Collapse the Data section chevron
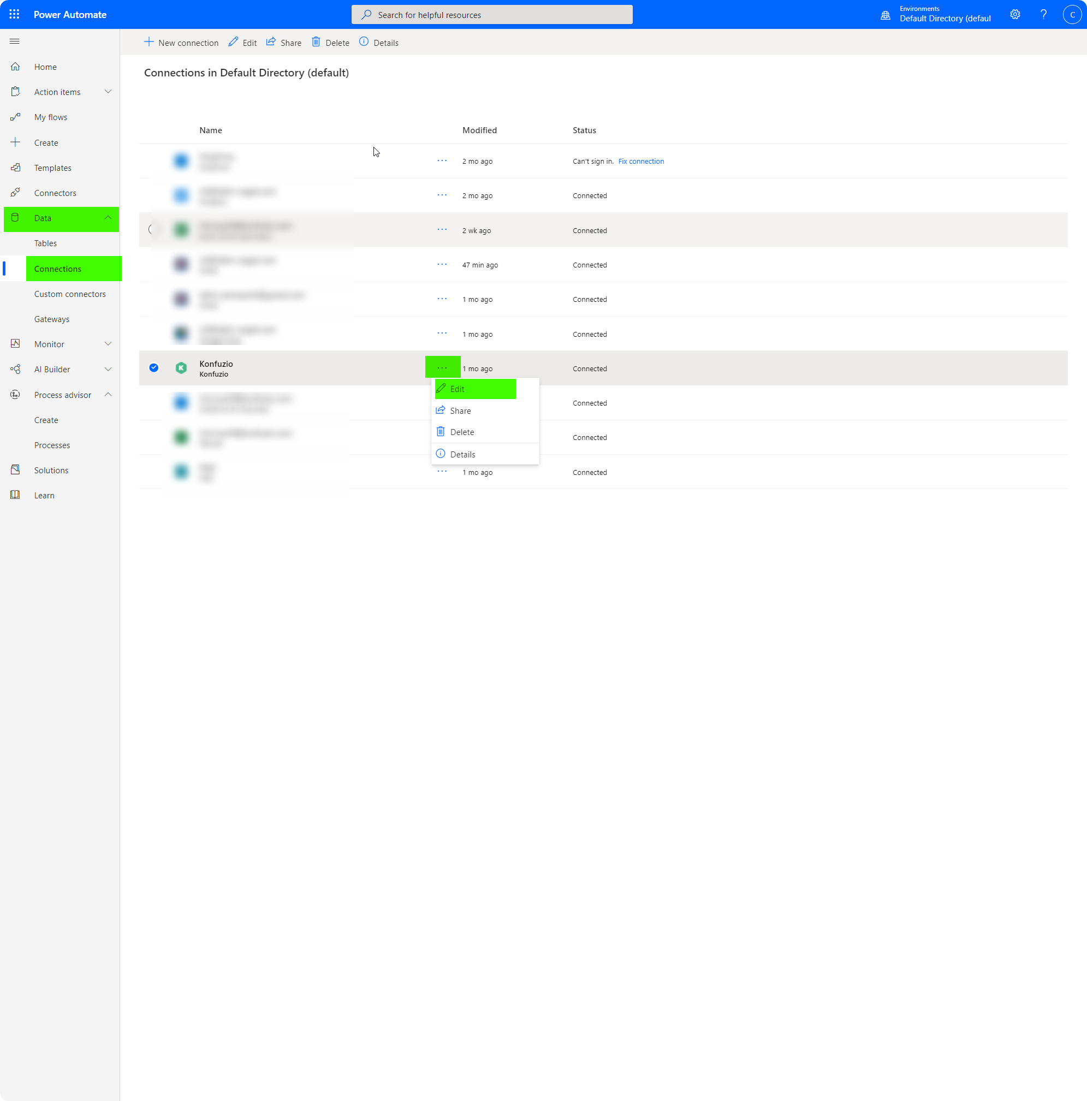The height and width of the screenshot is (1101, 1087). (x=108, y=218)
